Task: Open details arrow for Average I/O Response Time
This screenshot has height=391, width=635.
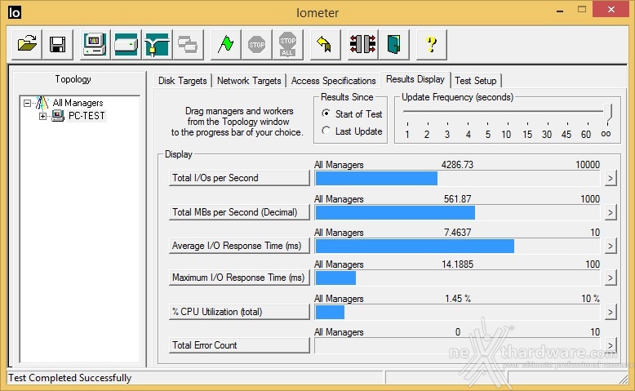Action: (611, 246)
